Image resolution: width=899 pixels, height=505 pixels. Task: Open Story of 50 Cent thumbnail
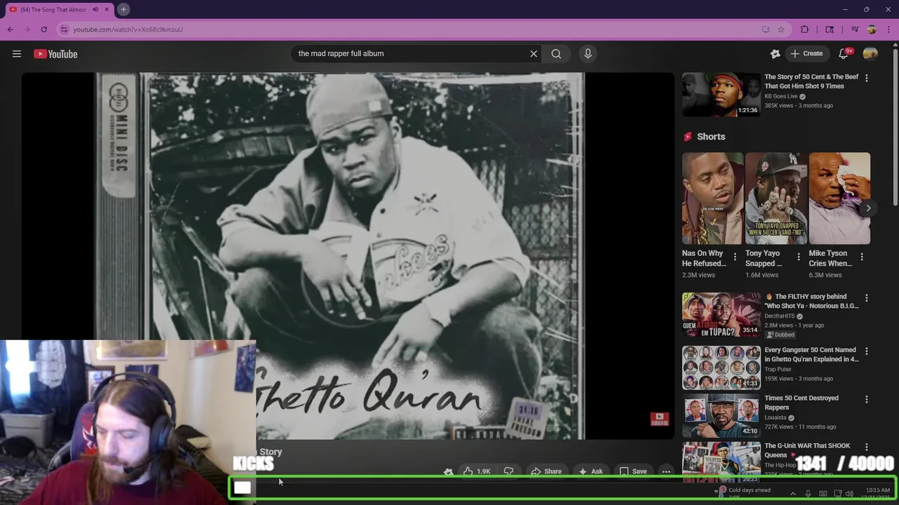coord(721,95)
